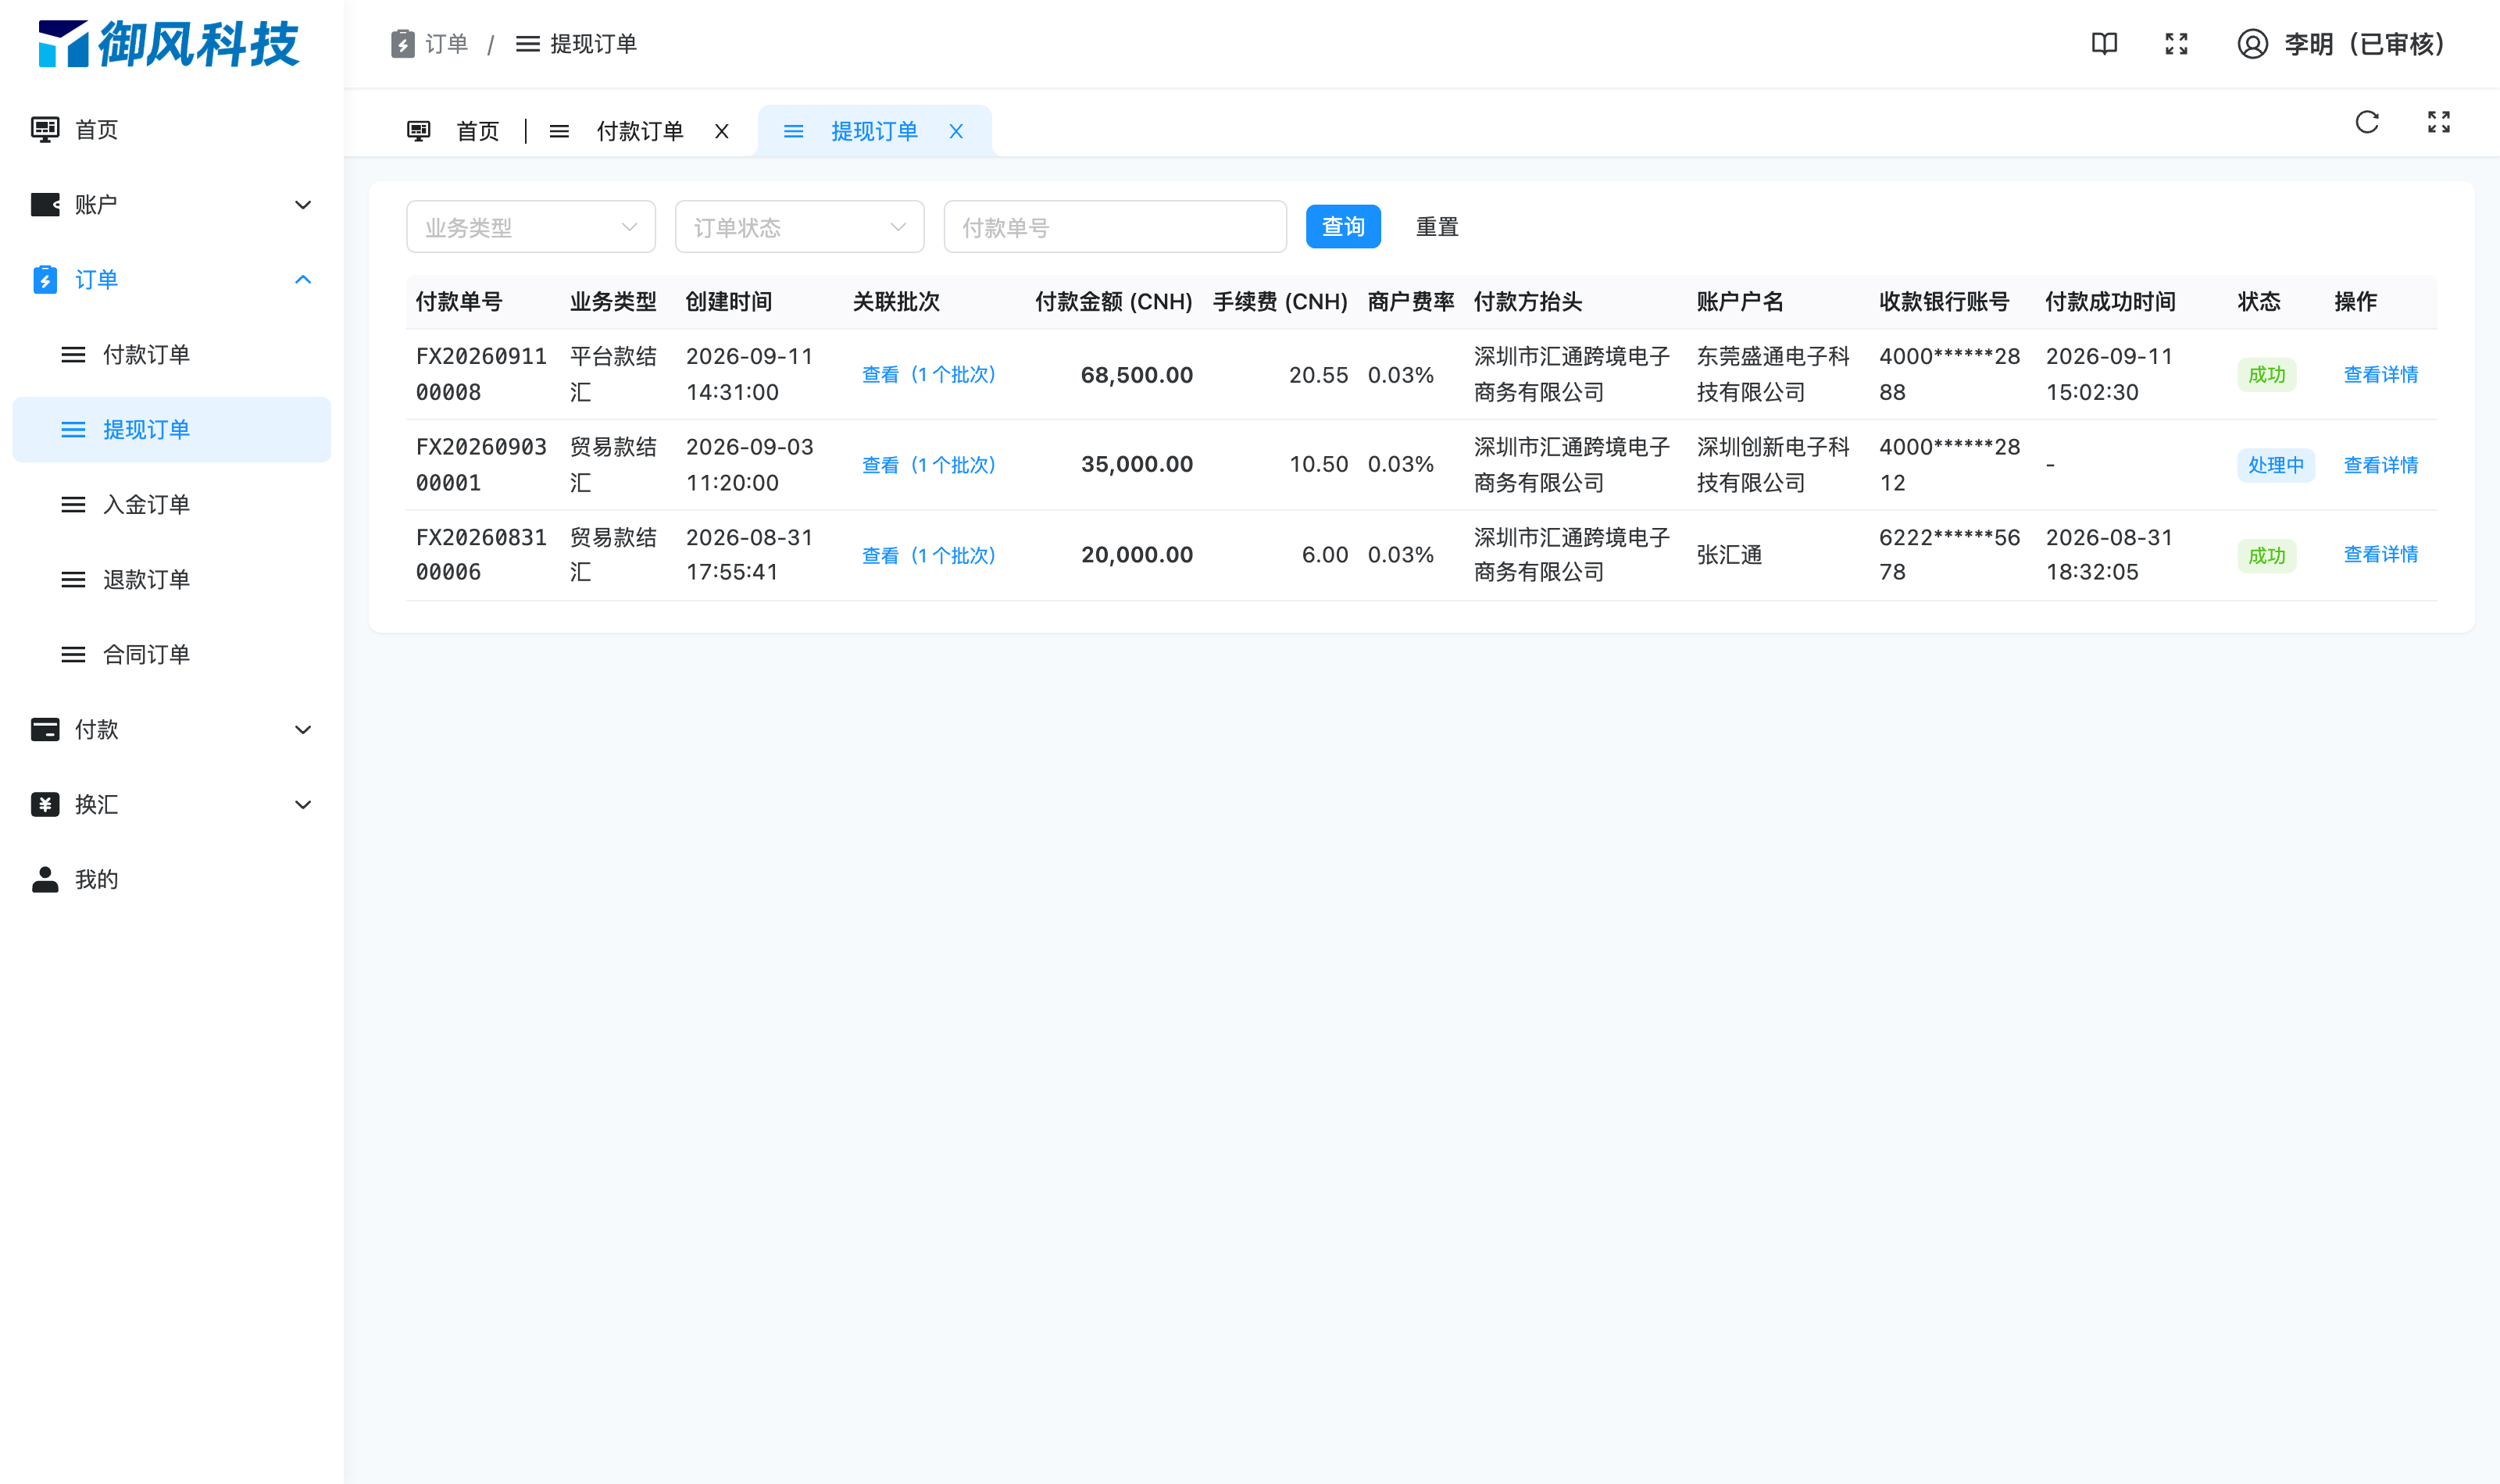Open the documentation book icon
2500x1484 pixels.
point(2104,44)
